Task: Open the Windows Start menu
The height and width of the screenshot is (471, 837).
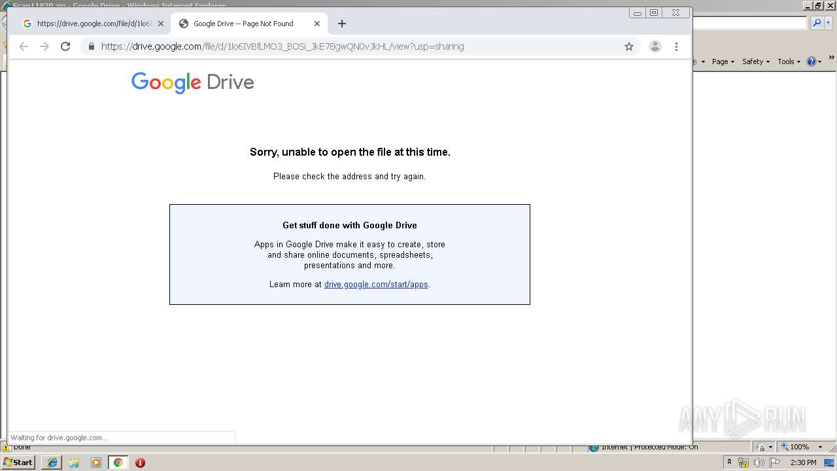Action: 18,462
